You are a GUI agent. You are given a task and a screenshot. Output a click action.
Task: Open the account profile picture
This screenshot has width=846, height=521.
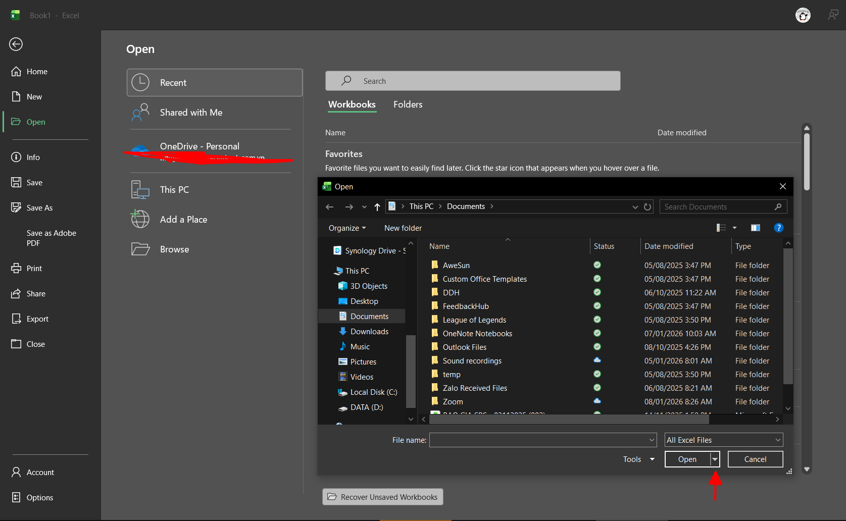coord(803,16)
